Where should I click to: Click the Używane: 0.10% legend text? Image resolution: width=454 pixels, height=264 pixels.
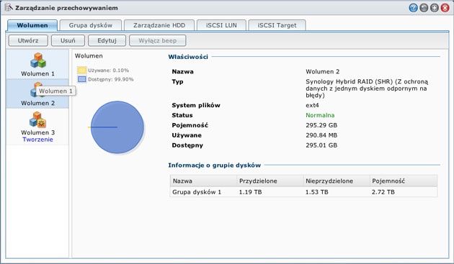[109, 70]
